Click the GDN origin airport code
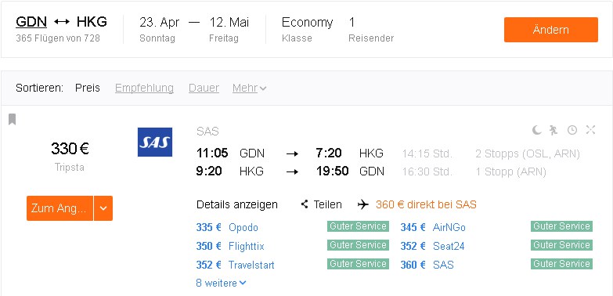613x296 pixels. tap(31, 22)
